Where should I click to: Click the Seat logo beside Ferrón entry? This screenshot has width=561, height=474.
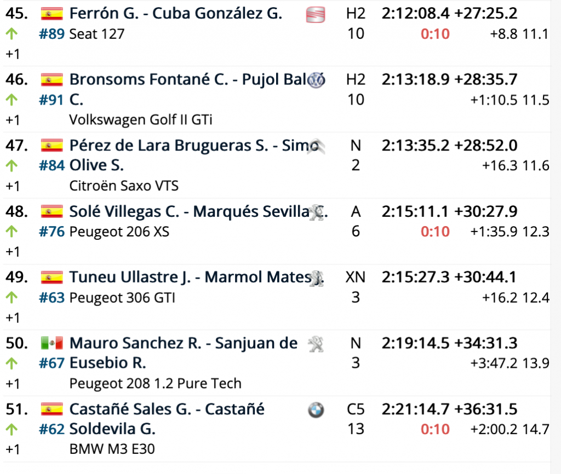[315, 15]
